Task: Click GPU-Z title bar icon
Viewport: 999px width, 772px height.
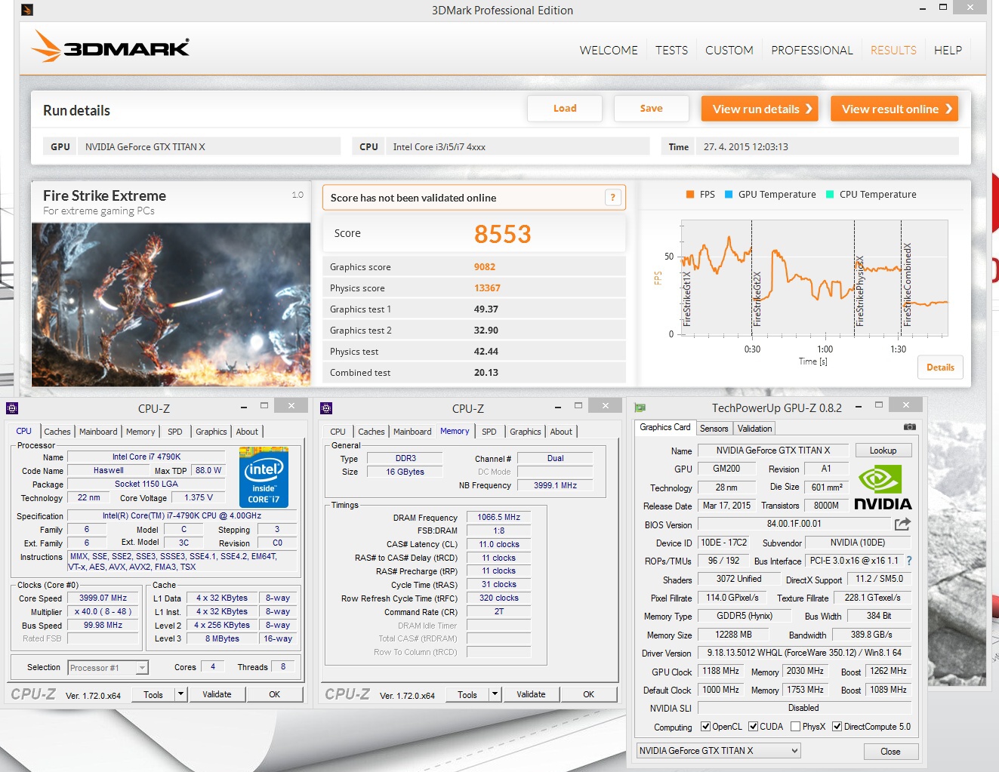Action: tap(640, 408)
